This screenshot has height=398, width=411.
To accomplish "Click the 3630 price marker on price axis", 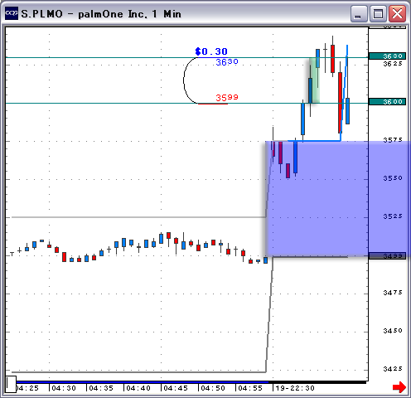I will [x=387, y=56].
